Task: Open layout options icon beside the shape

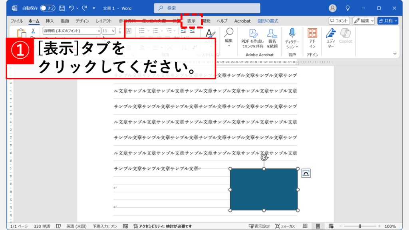Action: point(306,173)
